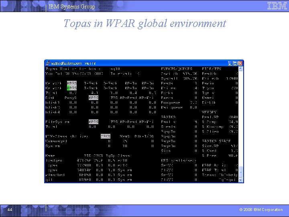This screenshot has height=217, width=289.
Task: Click the 'MEMORY' heading in the terminal
Action: pos(209,112)
